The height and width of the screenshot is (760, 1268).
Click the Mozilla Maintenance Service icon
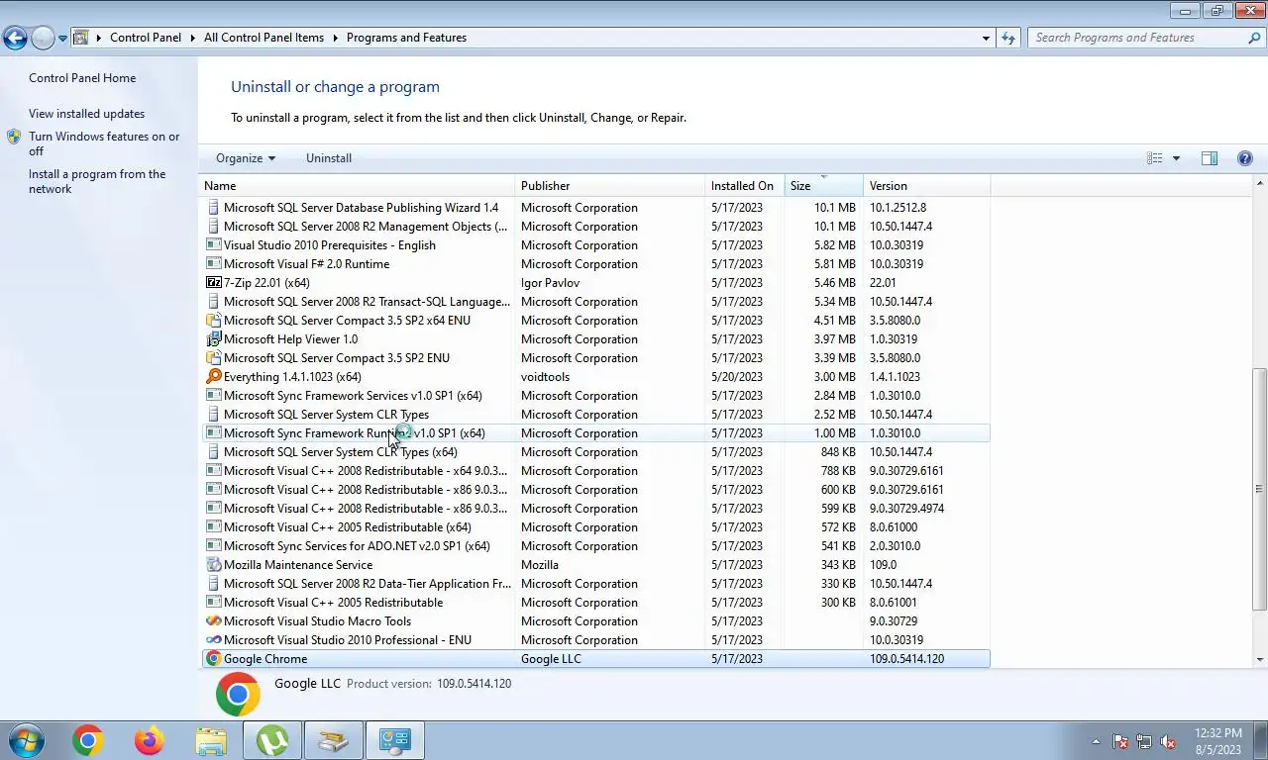213,565
